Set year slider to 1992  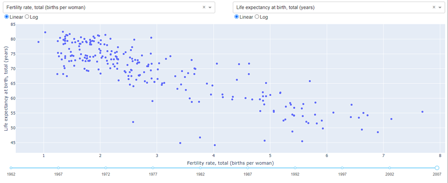295,168
